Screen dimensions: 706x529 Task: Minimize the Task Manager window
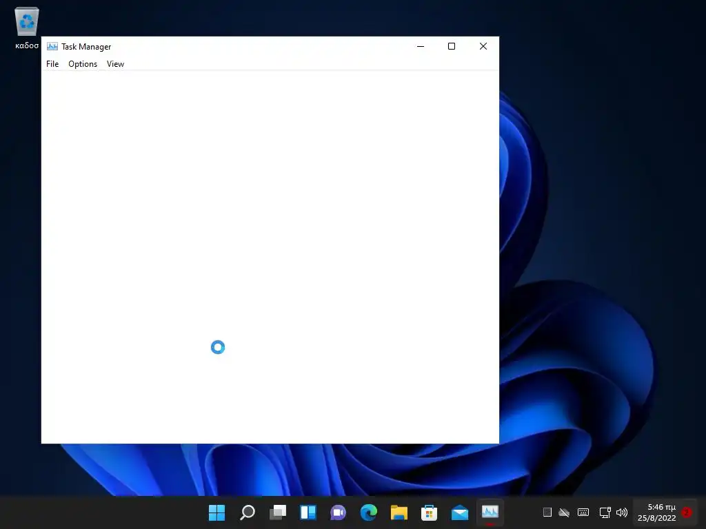(421, 46)
